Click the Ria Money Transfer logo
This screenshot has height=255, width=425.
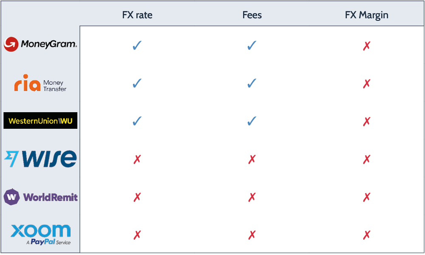40,83
